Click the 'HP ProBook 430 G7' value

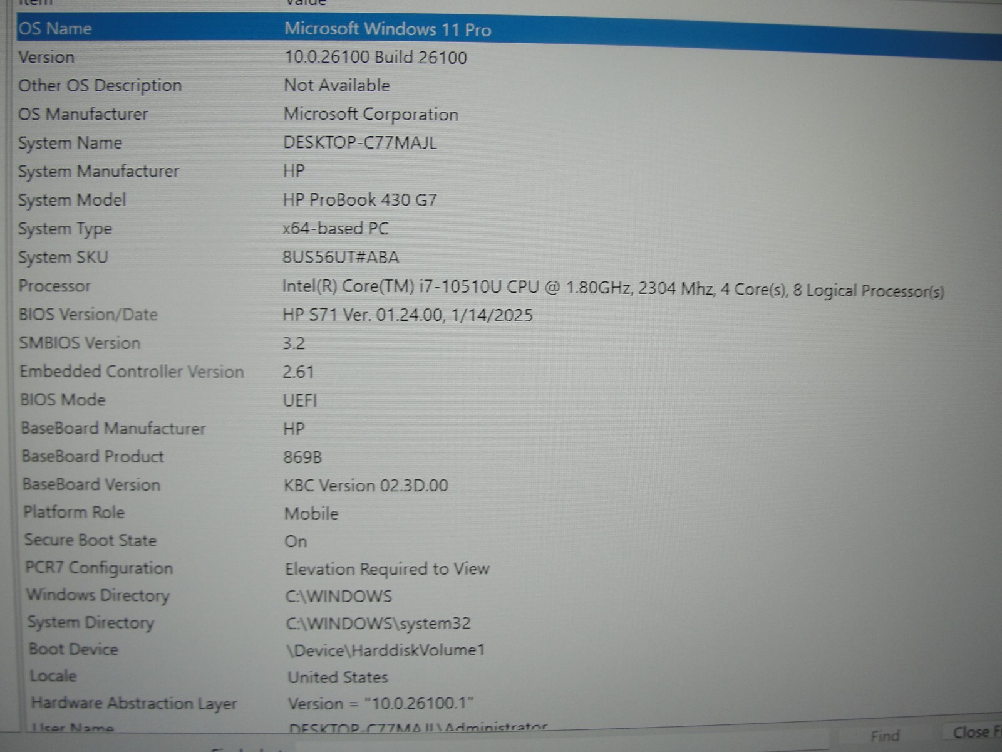[360, 200]
